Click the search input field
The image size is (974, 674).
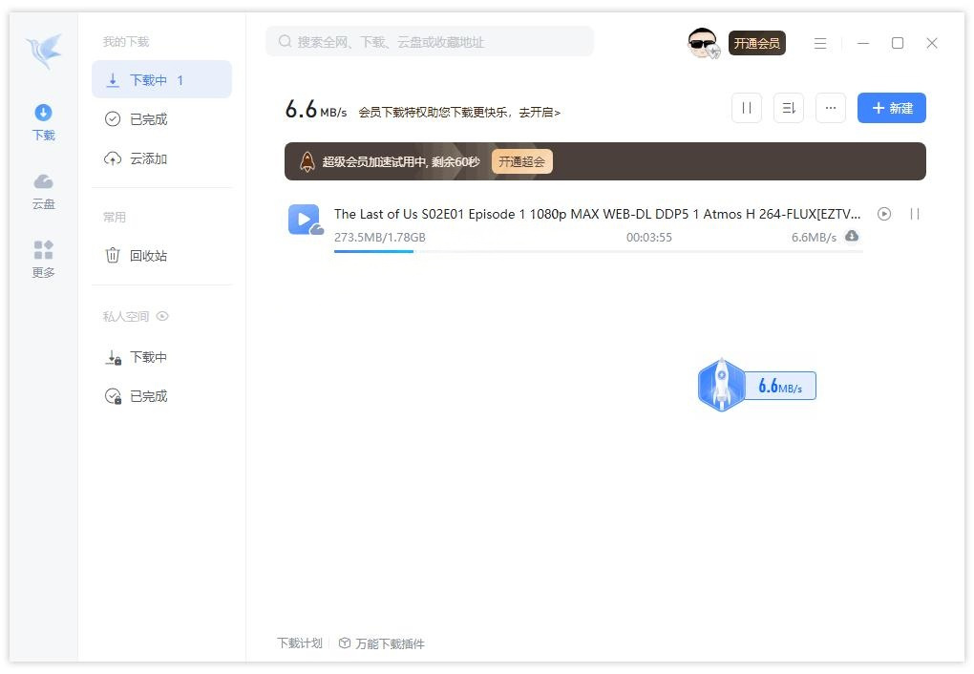point(429,41)
